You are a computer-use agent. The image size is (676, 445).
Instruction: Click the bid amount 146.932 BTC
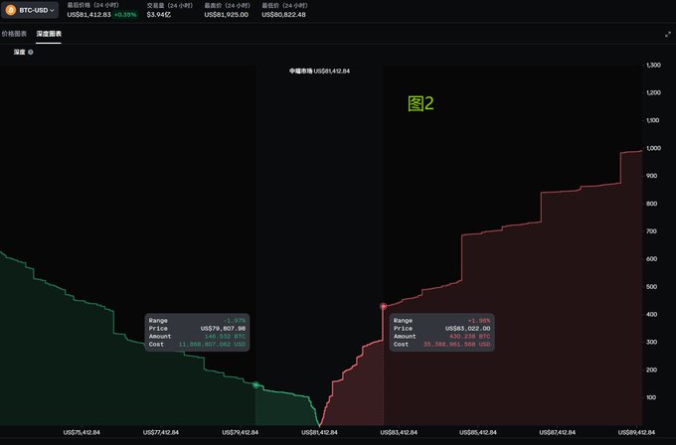tap(225, 336)
